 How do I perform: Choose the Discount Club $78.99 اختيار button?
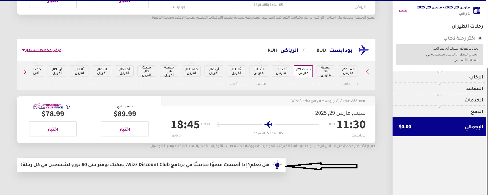click(x=53, y=129)
